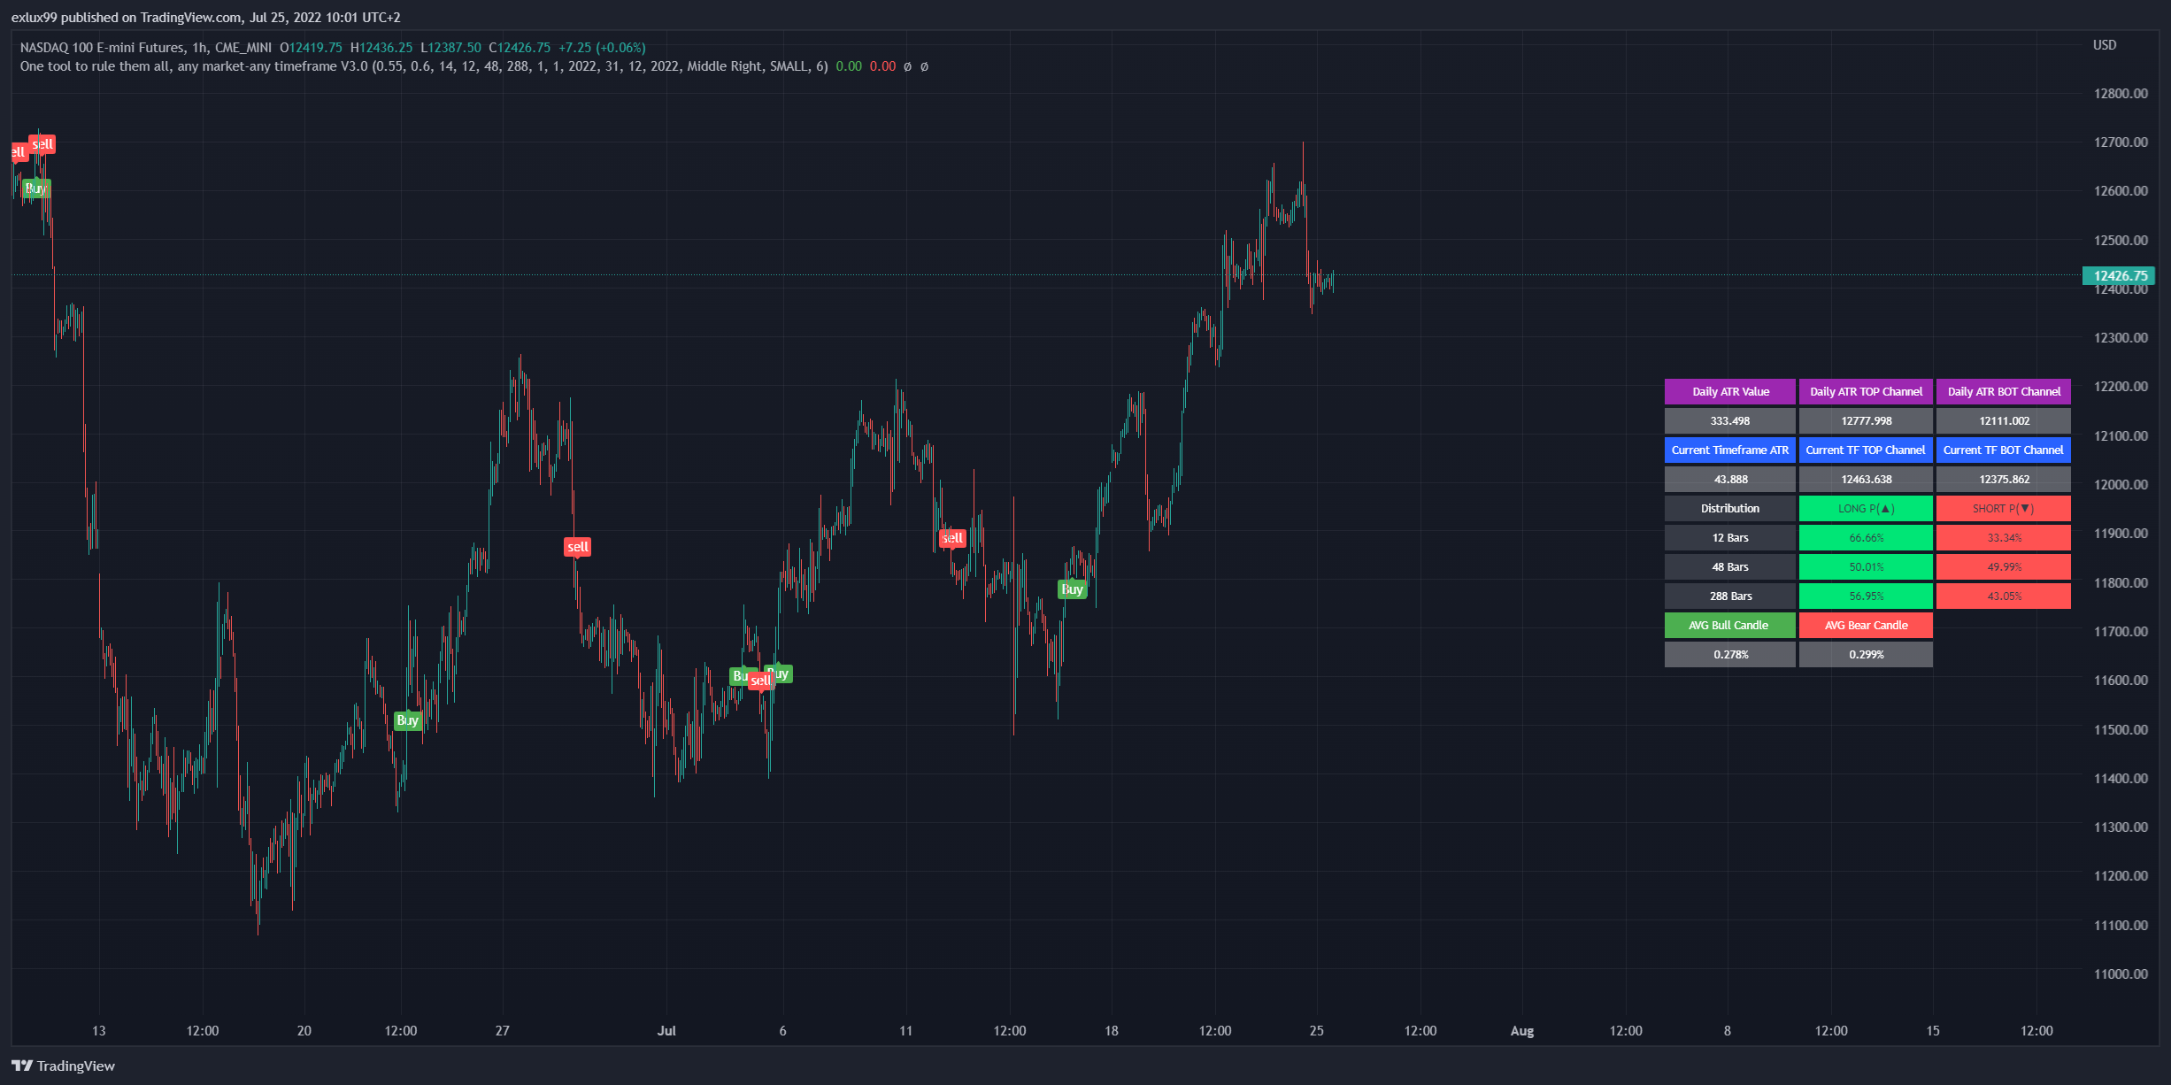Click the Buy marker near 11500 price level
The image size is (2171, 1085).
[407, 720]
